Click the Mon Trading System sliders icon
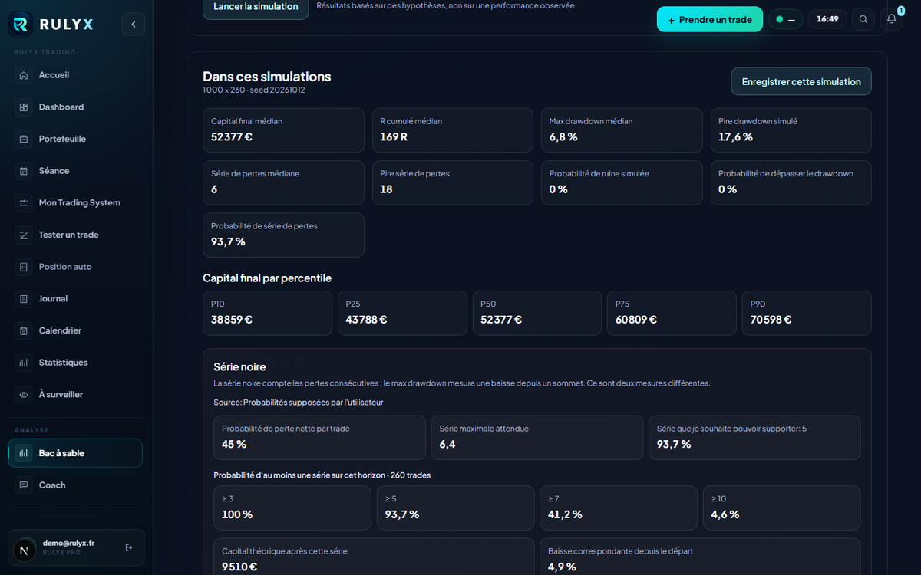 pyautogui.click(x=24, y=203)
